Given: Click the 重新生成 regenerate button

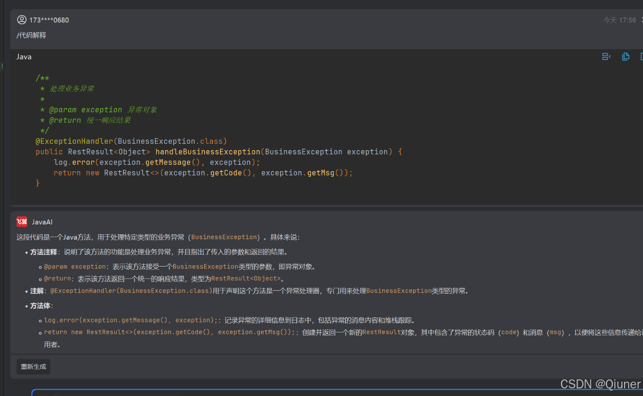Looking at the screenshot, I should 34,366.
